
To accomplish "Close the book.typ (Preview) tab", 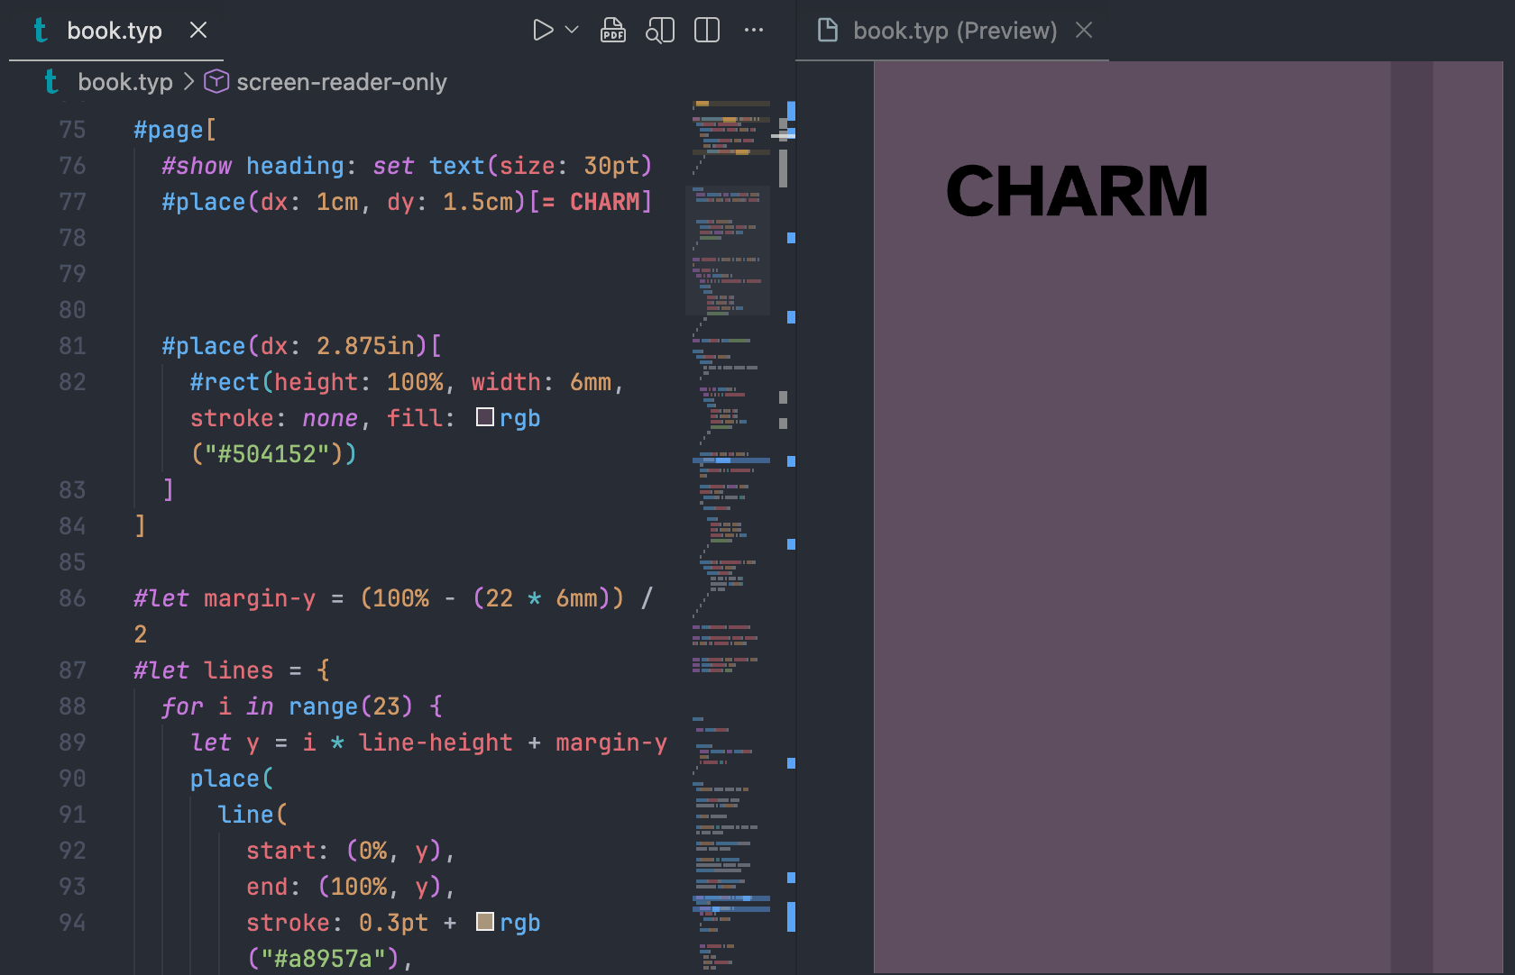I will click(1084, 31).
